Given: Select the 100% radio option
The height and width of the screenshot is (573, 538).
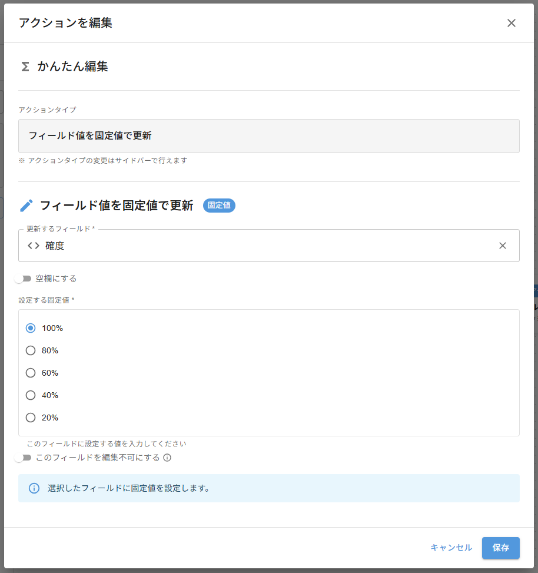Looking at the screenshot, I should click(31, 328).
